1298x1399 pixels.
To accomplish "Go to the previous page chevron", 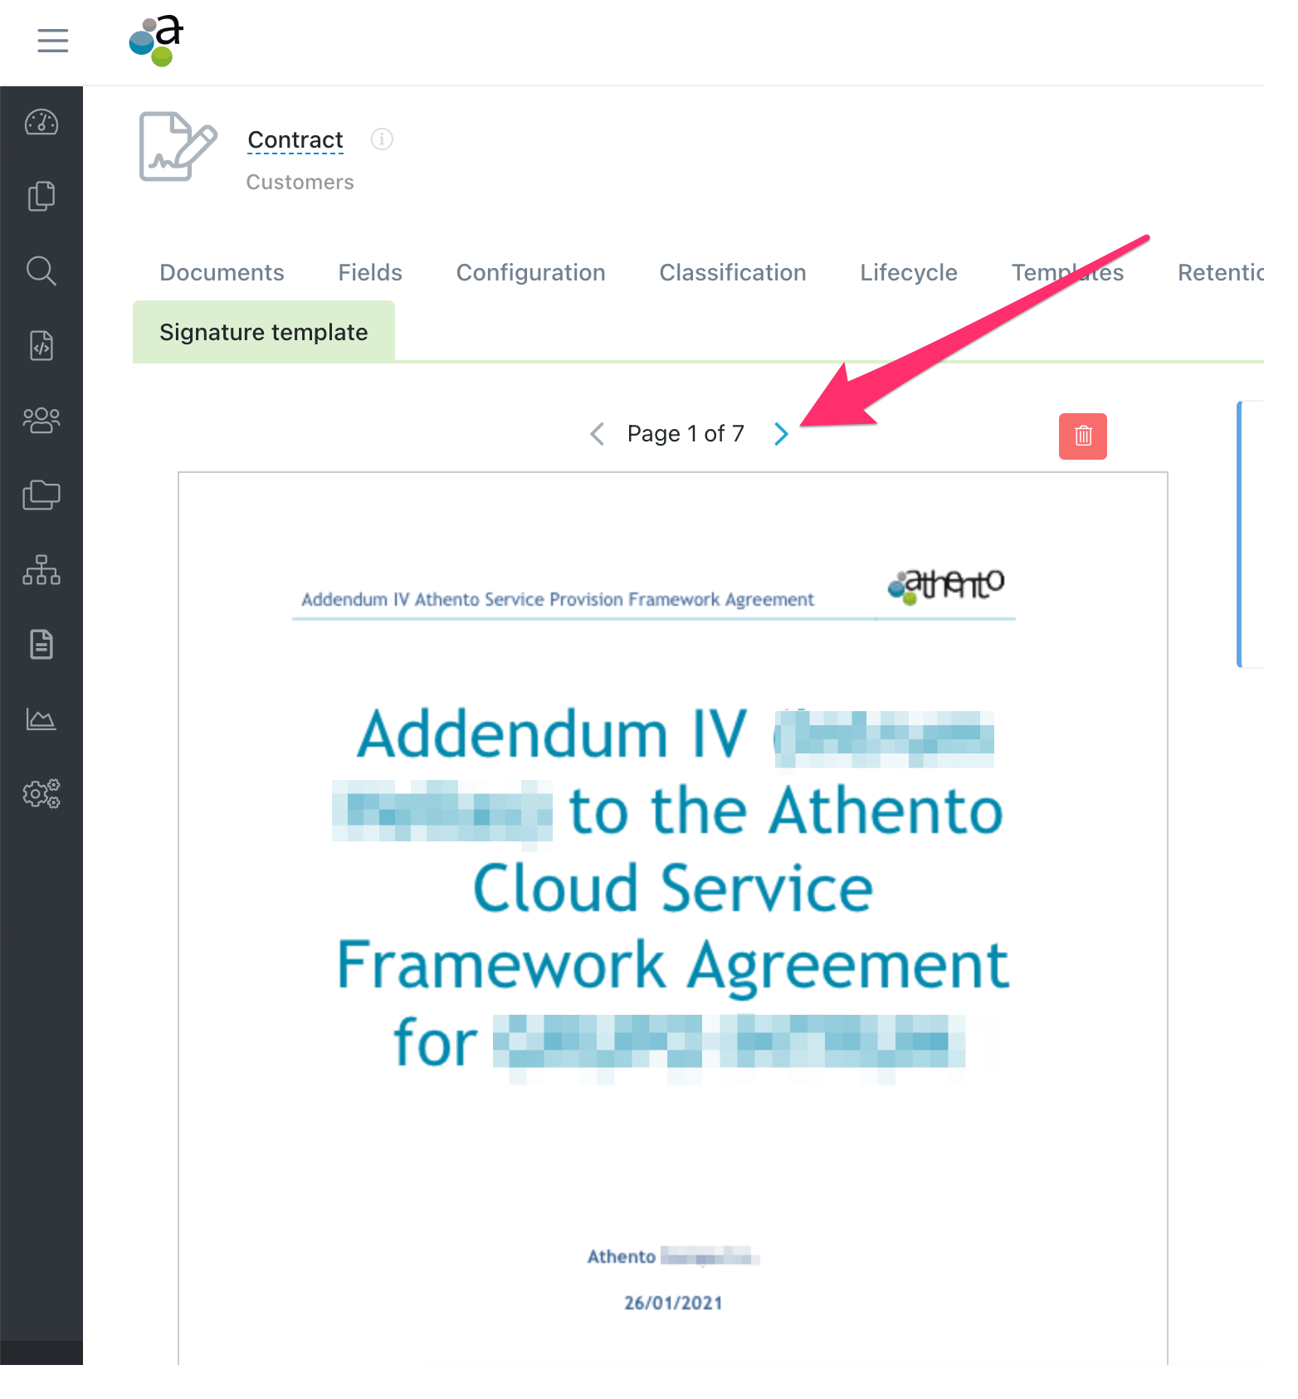I will point(597,433).
